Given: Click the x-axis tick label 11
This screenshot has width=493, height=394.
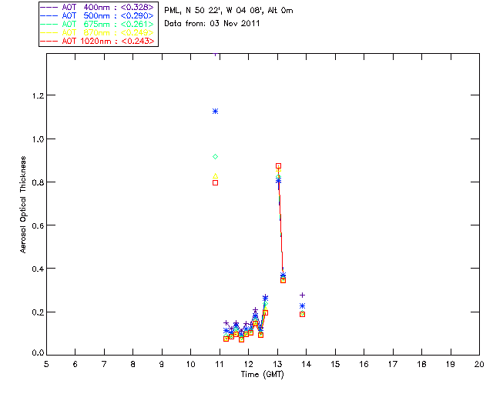Looking at the screenshot, I should point(220,364).
